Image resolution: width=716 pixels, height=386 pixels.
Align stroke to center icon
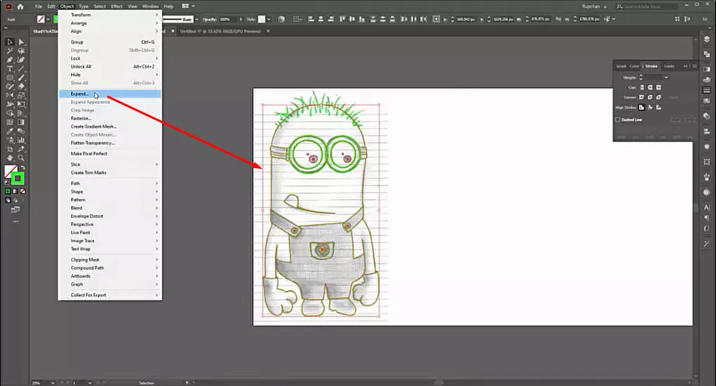tap(641, 107)
